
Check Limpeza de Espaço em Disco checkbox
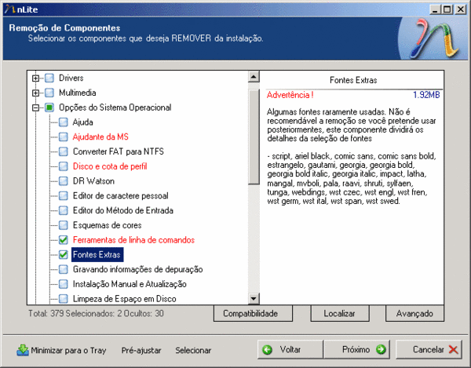(63, 299)
